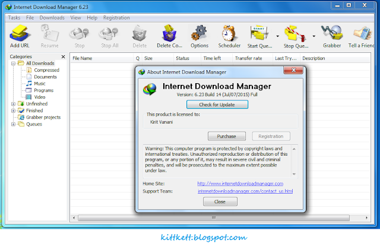Click the Queues folder icon

pyautogui.click(x=21, y=124)
